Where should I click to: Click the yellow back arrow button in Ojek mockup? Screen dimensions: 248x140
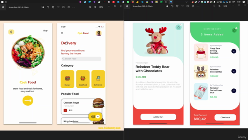click(x=11, y=32)
